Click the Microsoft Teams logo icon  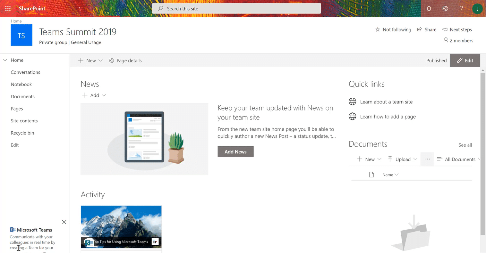[13, 230]
